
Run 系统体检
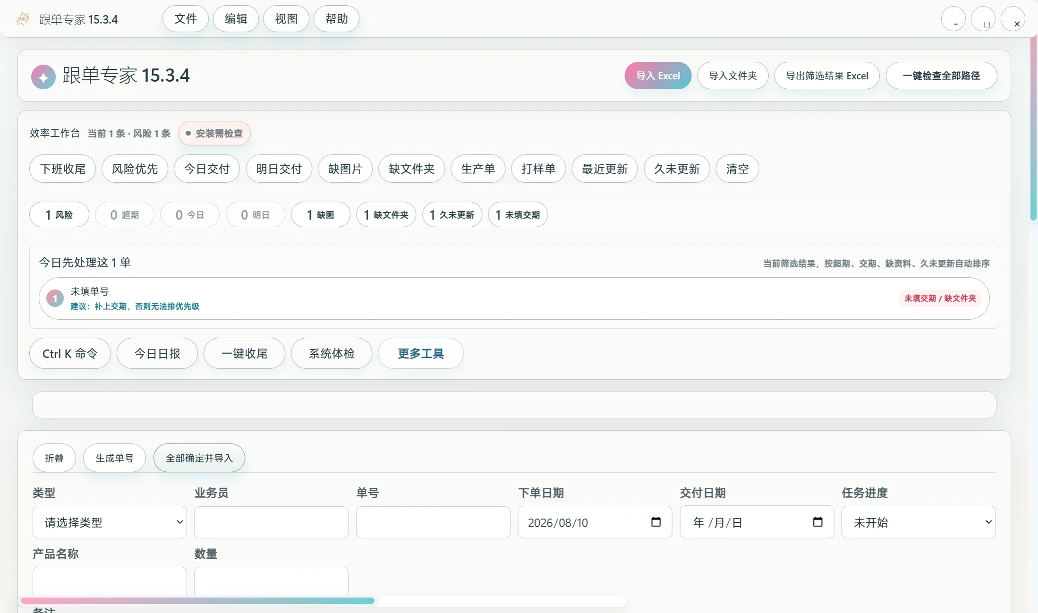pyautogui.click(x=332, y=353)
